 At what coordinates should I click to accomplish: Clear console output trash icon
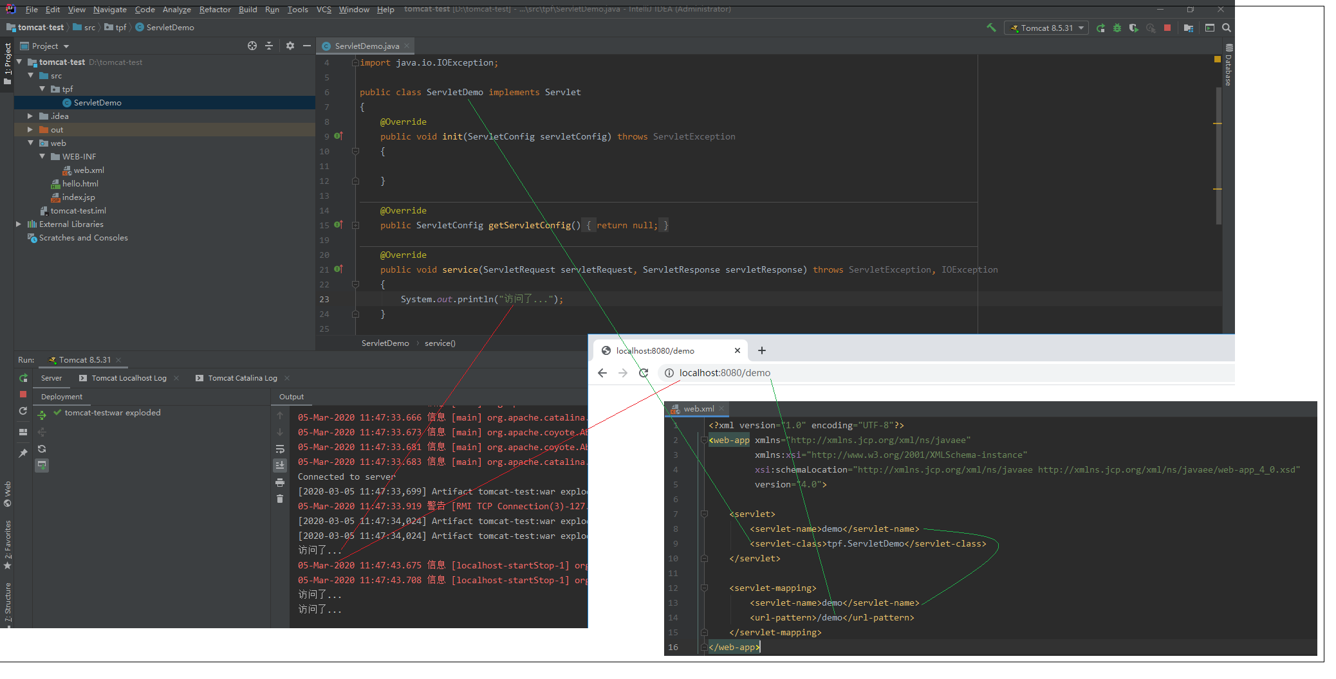tap(280, 499)
